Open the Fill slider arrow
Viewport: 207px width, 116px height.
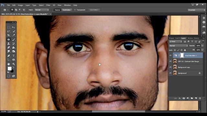click(202, 50)
